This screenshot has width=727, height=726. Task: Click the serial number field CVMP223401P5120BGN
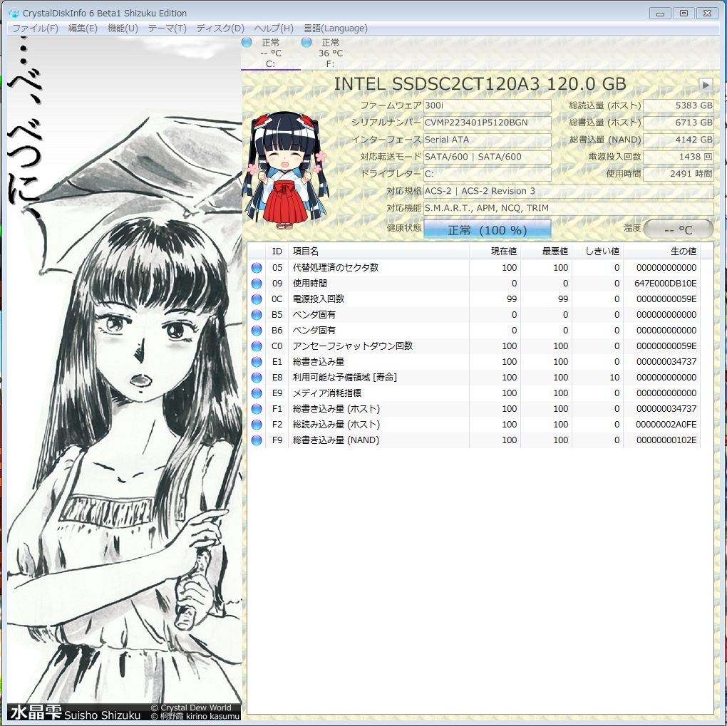point(487,123)
